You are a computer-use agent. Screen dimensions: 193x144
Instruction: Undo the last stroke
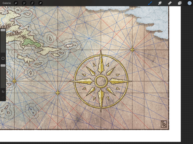pyautogui.click(x=3, y=92)
